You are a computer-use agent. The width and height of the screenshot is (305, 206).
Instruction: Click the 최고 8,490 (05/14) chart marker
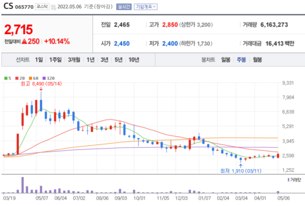coord(41,84)
